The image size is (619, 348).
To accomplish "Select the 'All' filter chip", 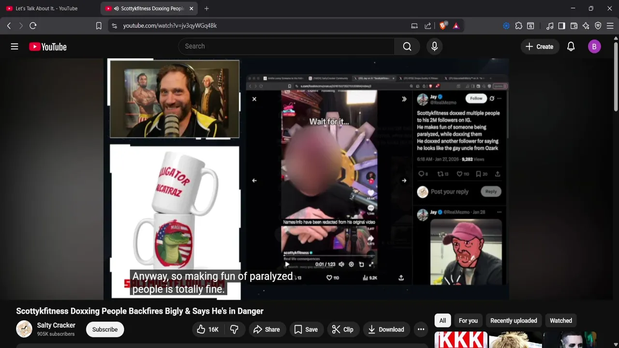I will (442, 320).
